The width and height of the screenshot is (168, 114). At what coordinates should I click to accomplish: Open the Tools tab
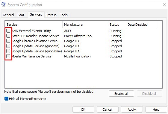pos(64,15)
